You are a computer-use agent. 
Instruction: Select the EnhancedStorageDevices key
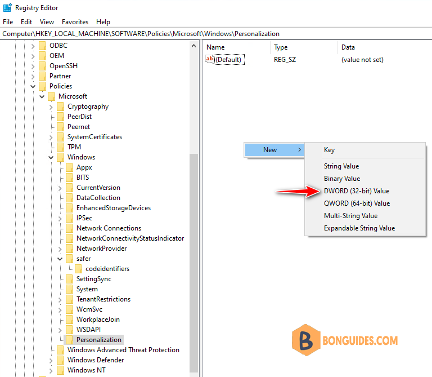pos(114,208)
